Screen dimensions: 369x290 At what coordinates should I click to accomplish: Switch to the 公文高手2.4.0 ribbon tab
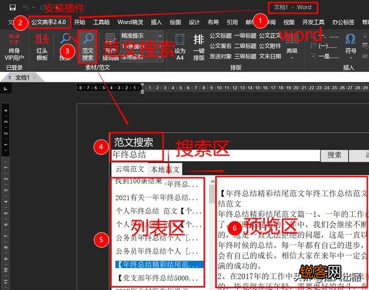(x=48, y=22)
